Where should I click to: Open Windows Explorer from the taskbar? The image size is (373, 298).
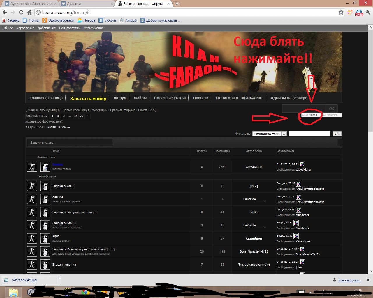pos(13,292)
